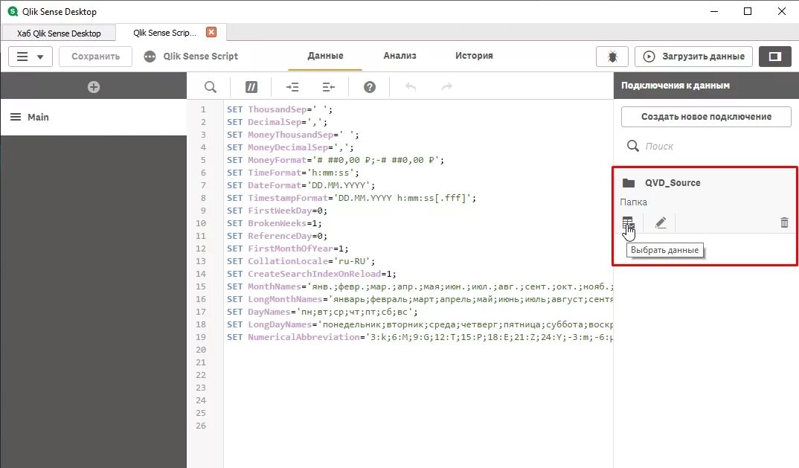Open search in the script editor
The width and height of the screenshot is (799, 468).
coord(210,87)
